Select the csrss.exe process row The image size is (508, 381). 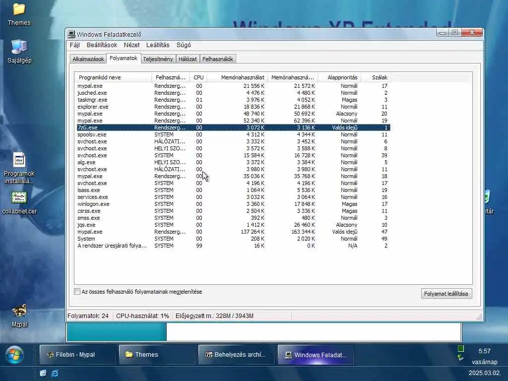[233, 211]
